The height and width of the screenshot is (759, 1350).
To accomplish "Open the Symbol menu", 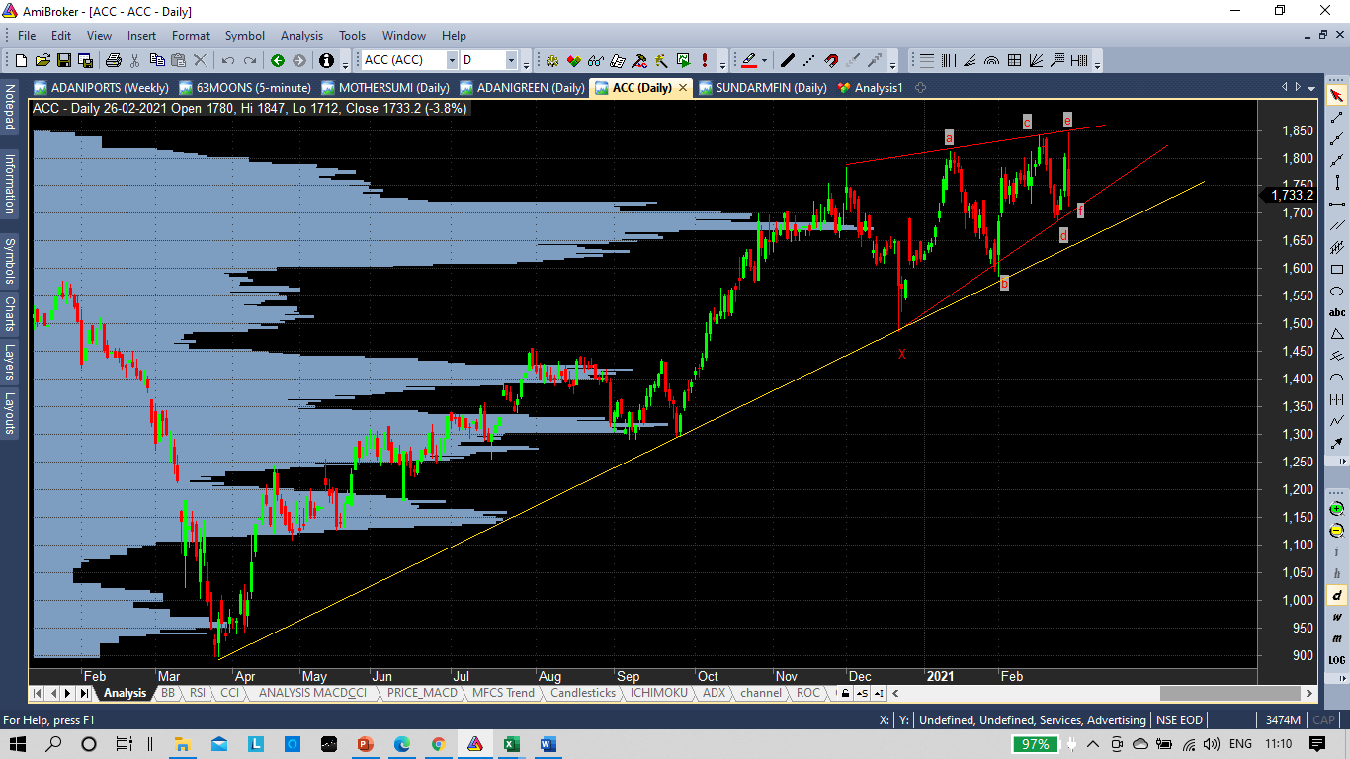I will (244, 35).
